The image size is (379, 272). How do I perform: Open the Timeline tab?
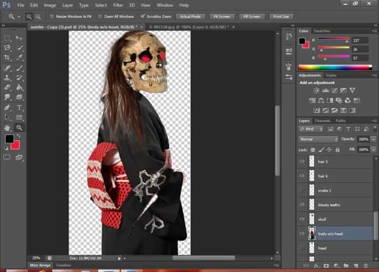coord(64,265)
